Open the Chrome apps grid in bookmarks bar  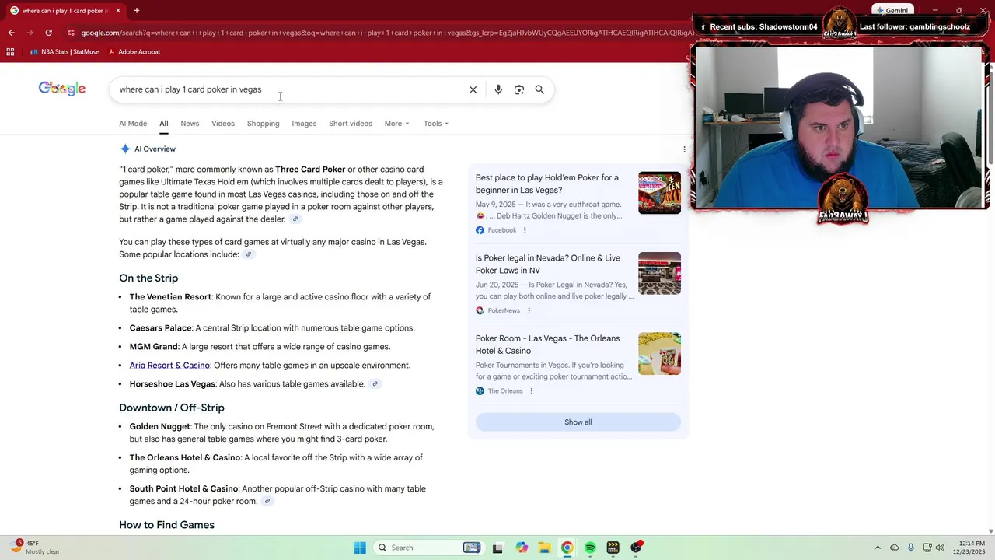pyautogui.click(x=10, y=52)
